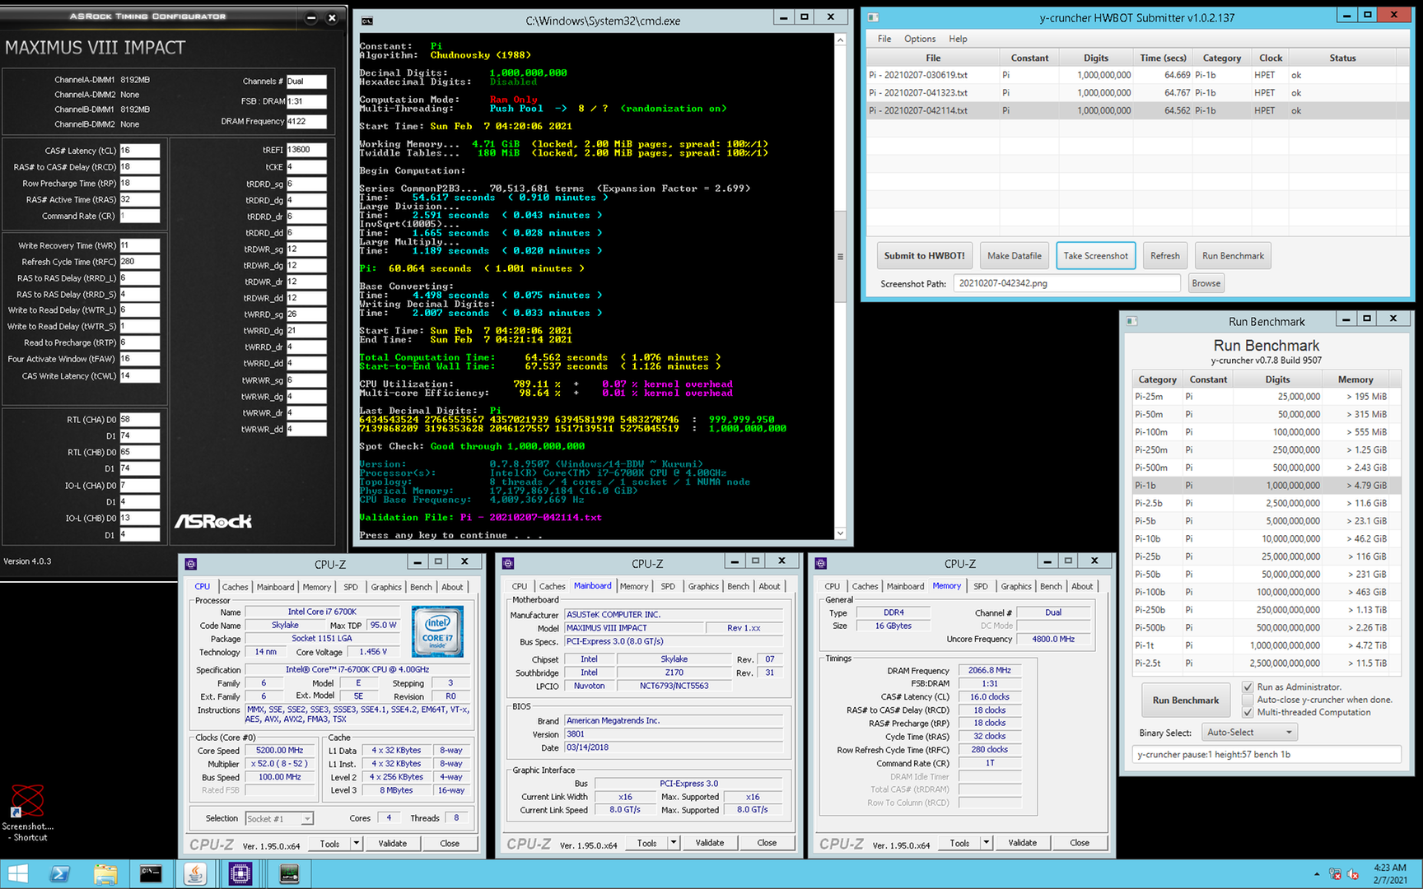Select row Pi - 20210207-030619.txt

point(1137,75)
